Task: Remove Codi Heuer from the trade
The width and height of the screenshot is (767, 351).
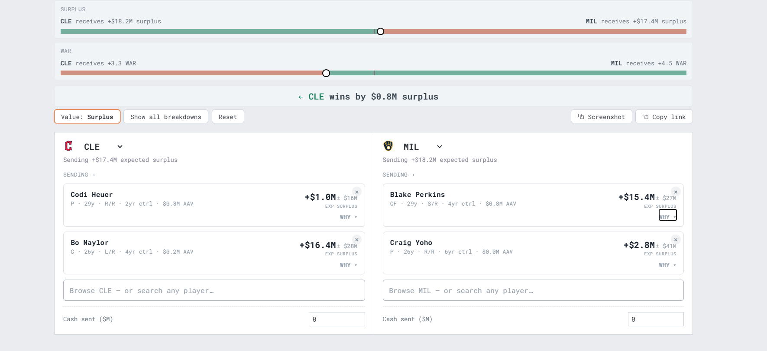Action: 357,192
